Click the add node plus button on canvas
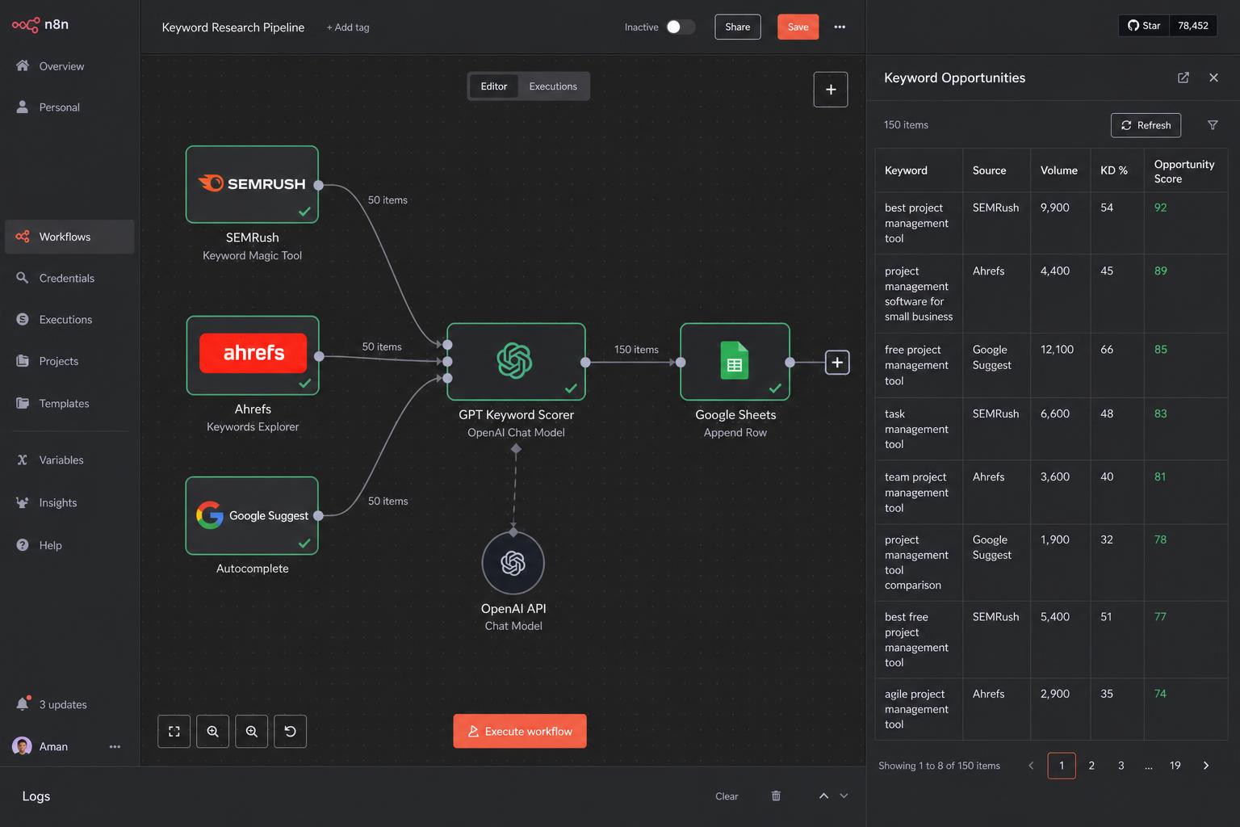 point(831,90)
